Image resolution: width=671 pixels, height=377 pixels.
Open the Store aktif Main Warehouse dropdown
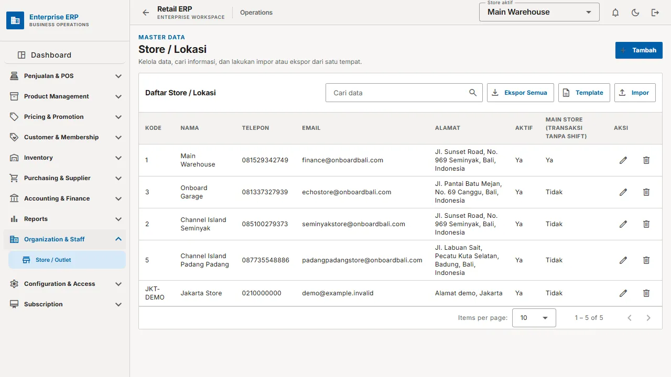pos(539,12)
